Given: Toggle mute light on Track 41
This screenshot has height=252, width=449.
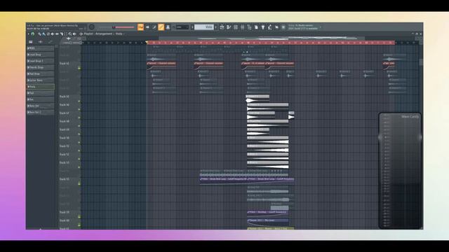Looking at the screenshot, I should click(79, 68).
